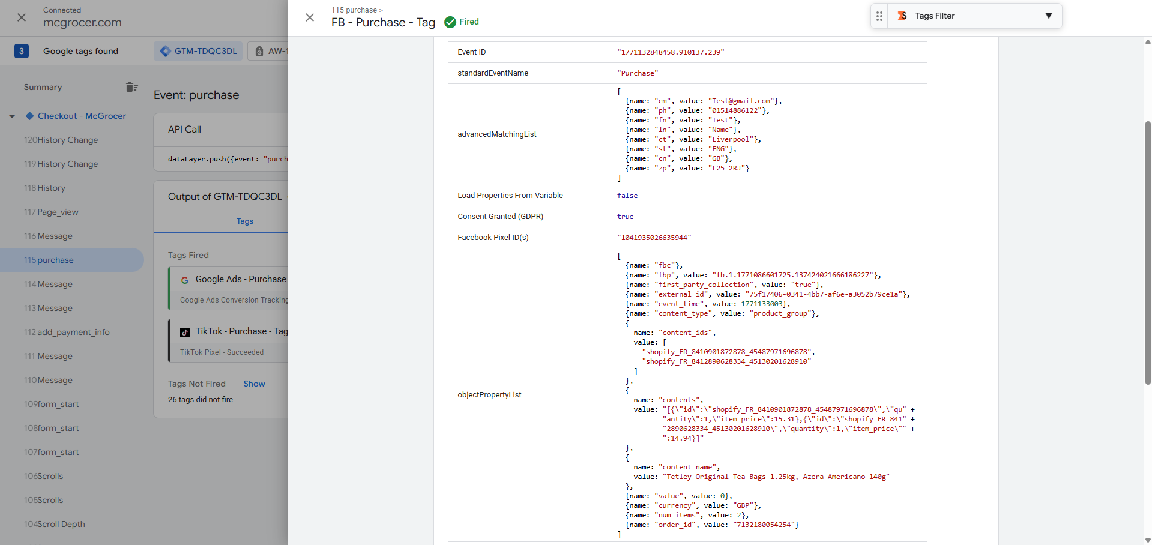Click the TikTok icon in Tags Fired
Screen dimensions: 1152x545
tap(185, 332)
